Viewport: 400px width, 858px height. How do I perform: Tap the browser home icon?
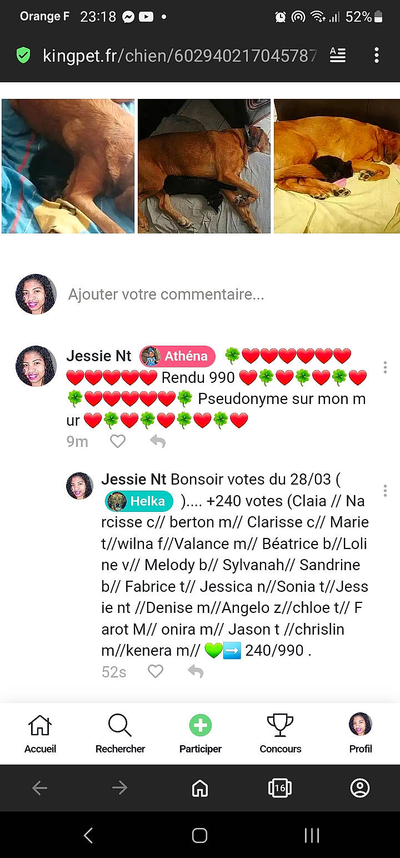click(x=200, y=787)
